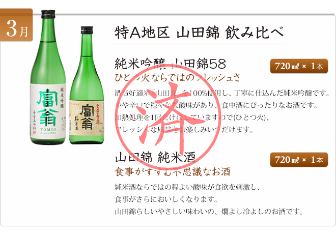Click the black cap of the tall bottle
The height and width of the screenshot is (234, 336).
click(x=48, y=14)
